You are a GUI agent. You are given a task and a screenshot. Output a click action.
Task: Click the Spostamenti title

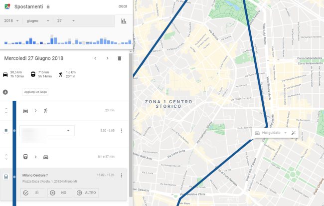(29, 6)
